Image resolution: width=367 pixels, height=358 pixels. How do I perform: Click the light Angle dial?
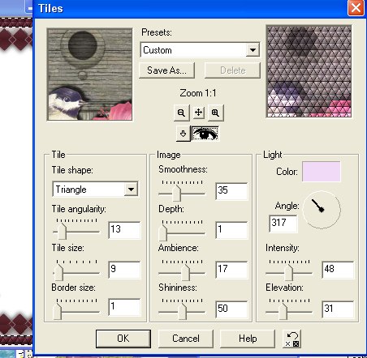pyautogui.click(x=322, y=210)
